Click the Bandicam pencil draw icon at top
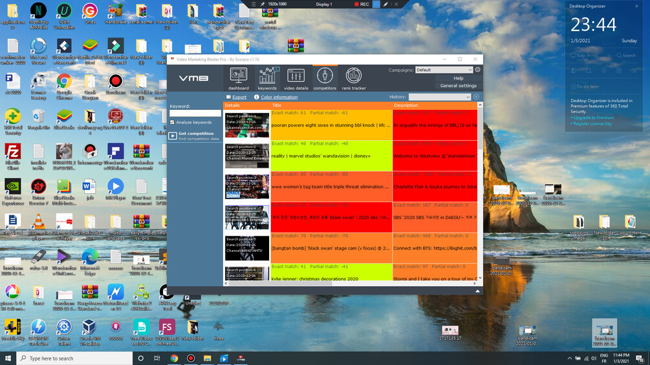 pos(385,4)
